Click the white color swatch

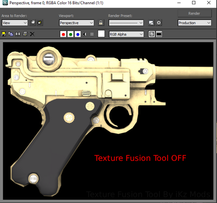point(101,34)
